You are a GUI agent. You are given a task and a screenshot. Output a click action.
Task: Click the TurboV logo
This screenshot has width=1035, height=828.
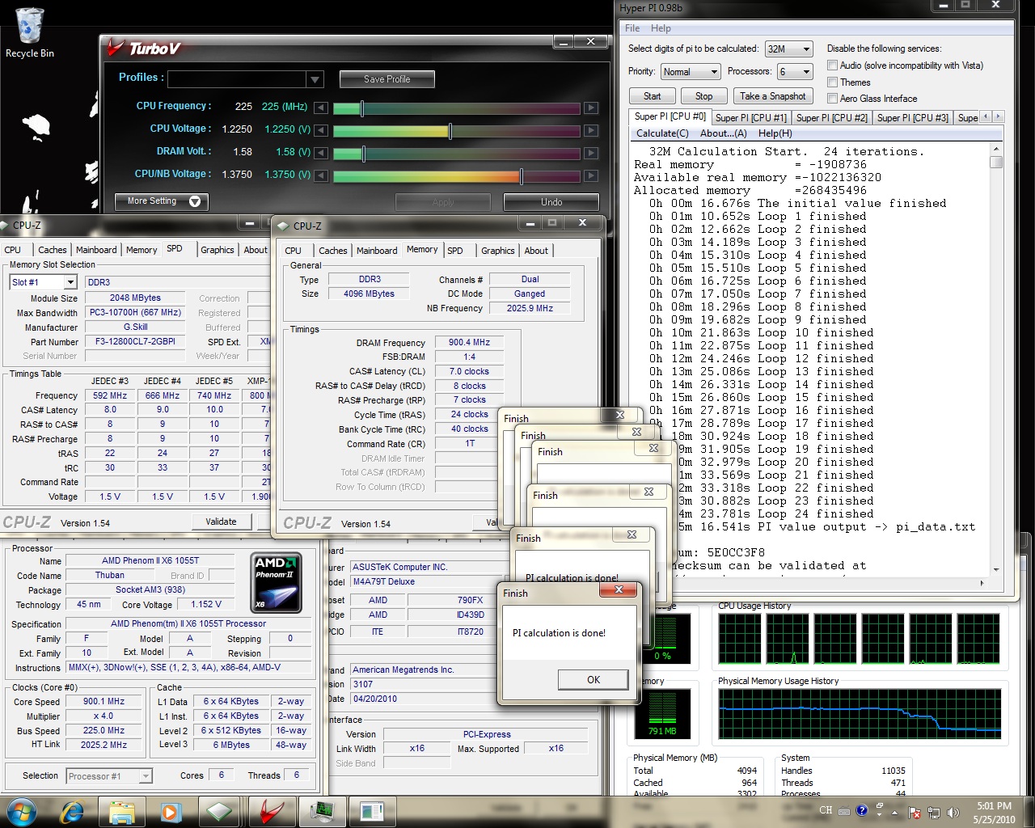144,49
